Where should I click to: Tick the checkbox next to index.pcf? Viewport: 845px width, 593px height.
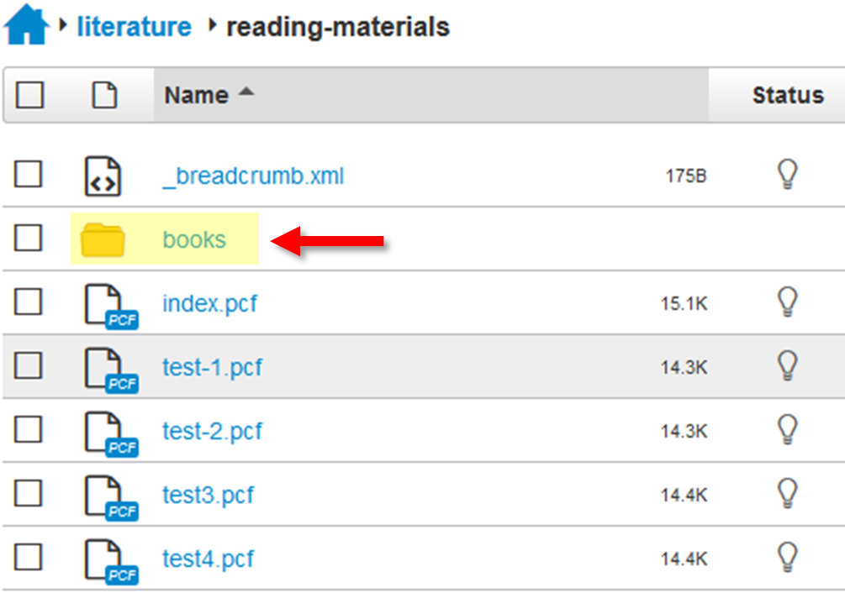pyautogui.click(x=29, y=303)
